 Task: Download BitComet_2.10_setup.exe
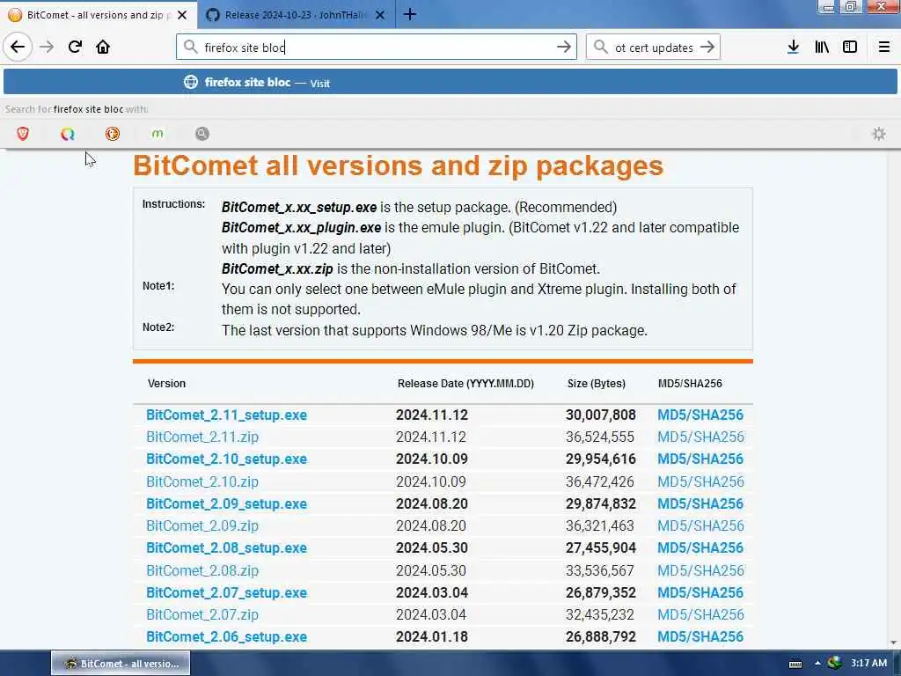tap(226, 459)
